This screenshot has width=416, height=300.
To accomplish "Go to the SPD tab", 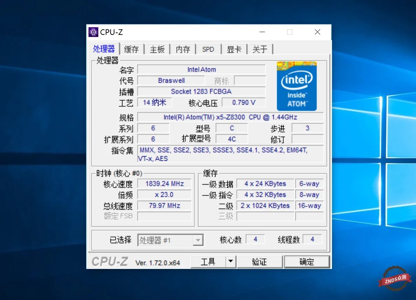I will (208, 49).
